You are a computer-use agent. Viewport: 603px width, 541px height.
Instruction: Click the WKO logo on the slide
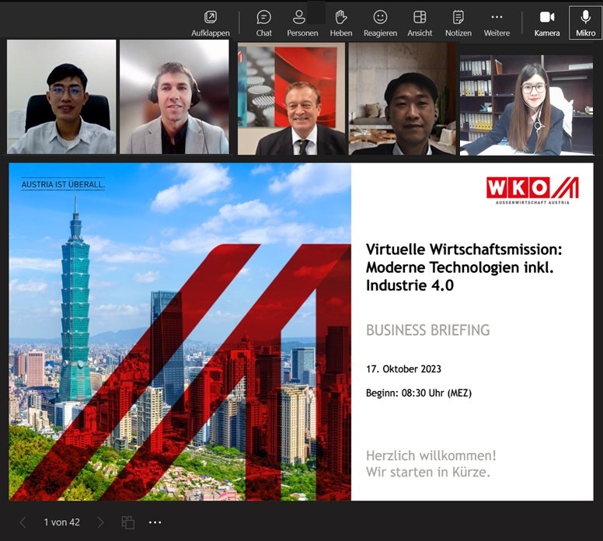(x=532, y=190)
